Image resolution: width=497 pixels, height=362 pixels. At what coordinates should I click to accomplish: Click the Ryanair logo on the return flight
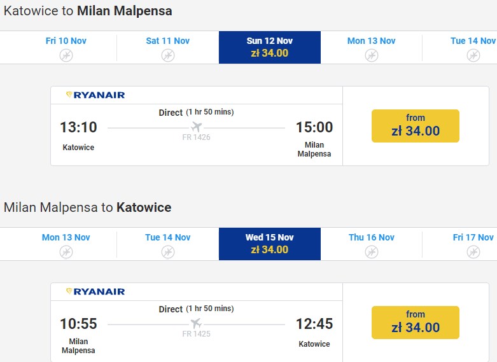click(x=95, y=292)
